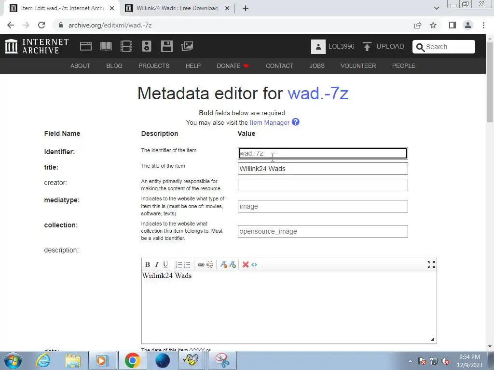Open Chrome side panel icon
494x370 pixels.
point(453,25)
